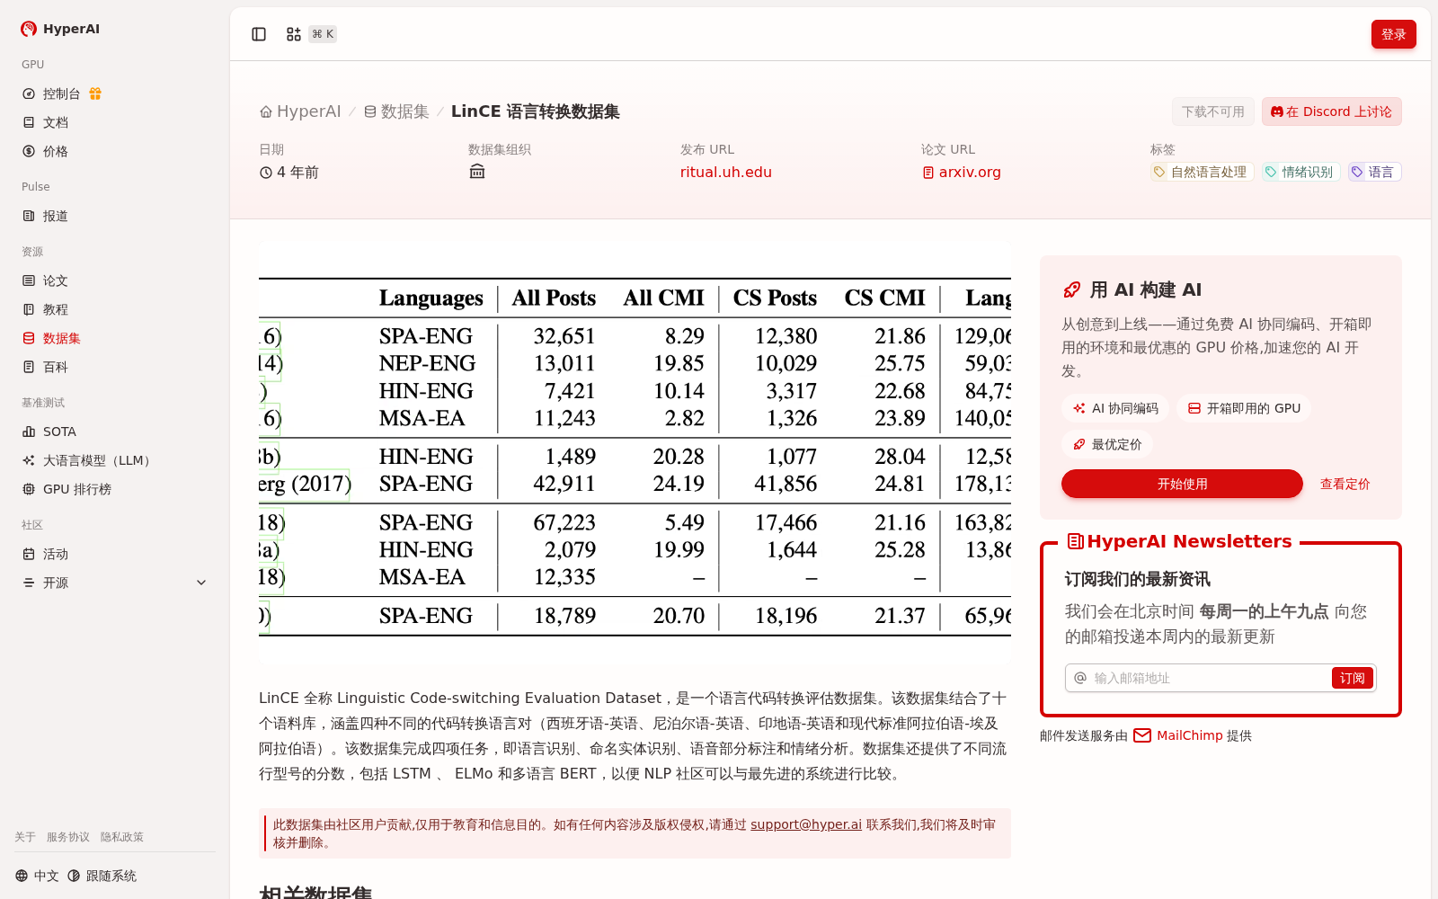Click the MailChimp envelope icon

click(x=1142, y=735)
